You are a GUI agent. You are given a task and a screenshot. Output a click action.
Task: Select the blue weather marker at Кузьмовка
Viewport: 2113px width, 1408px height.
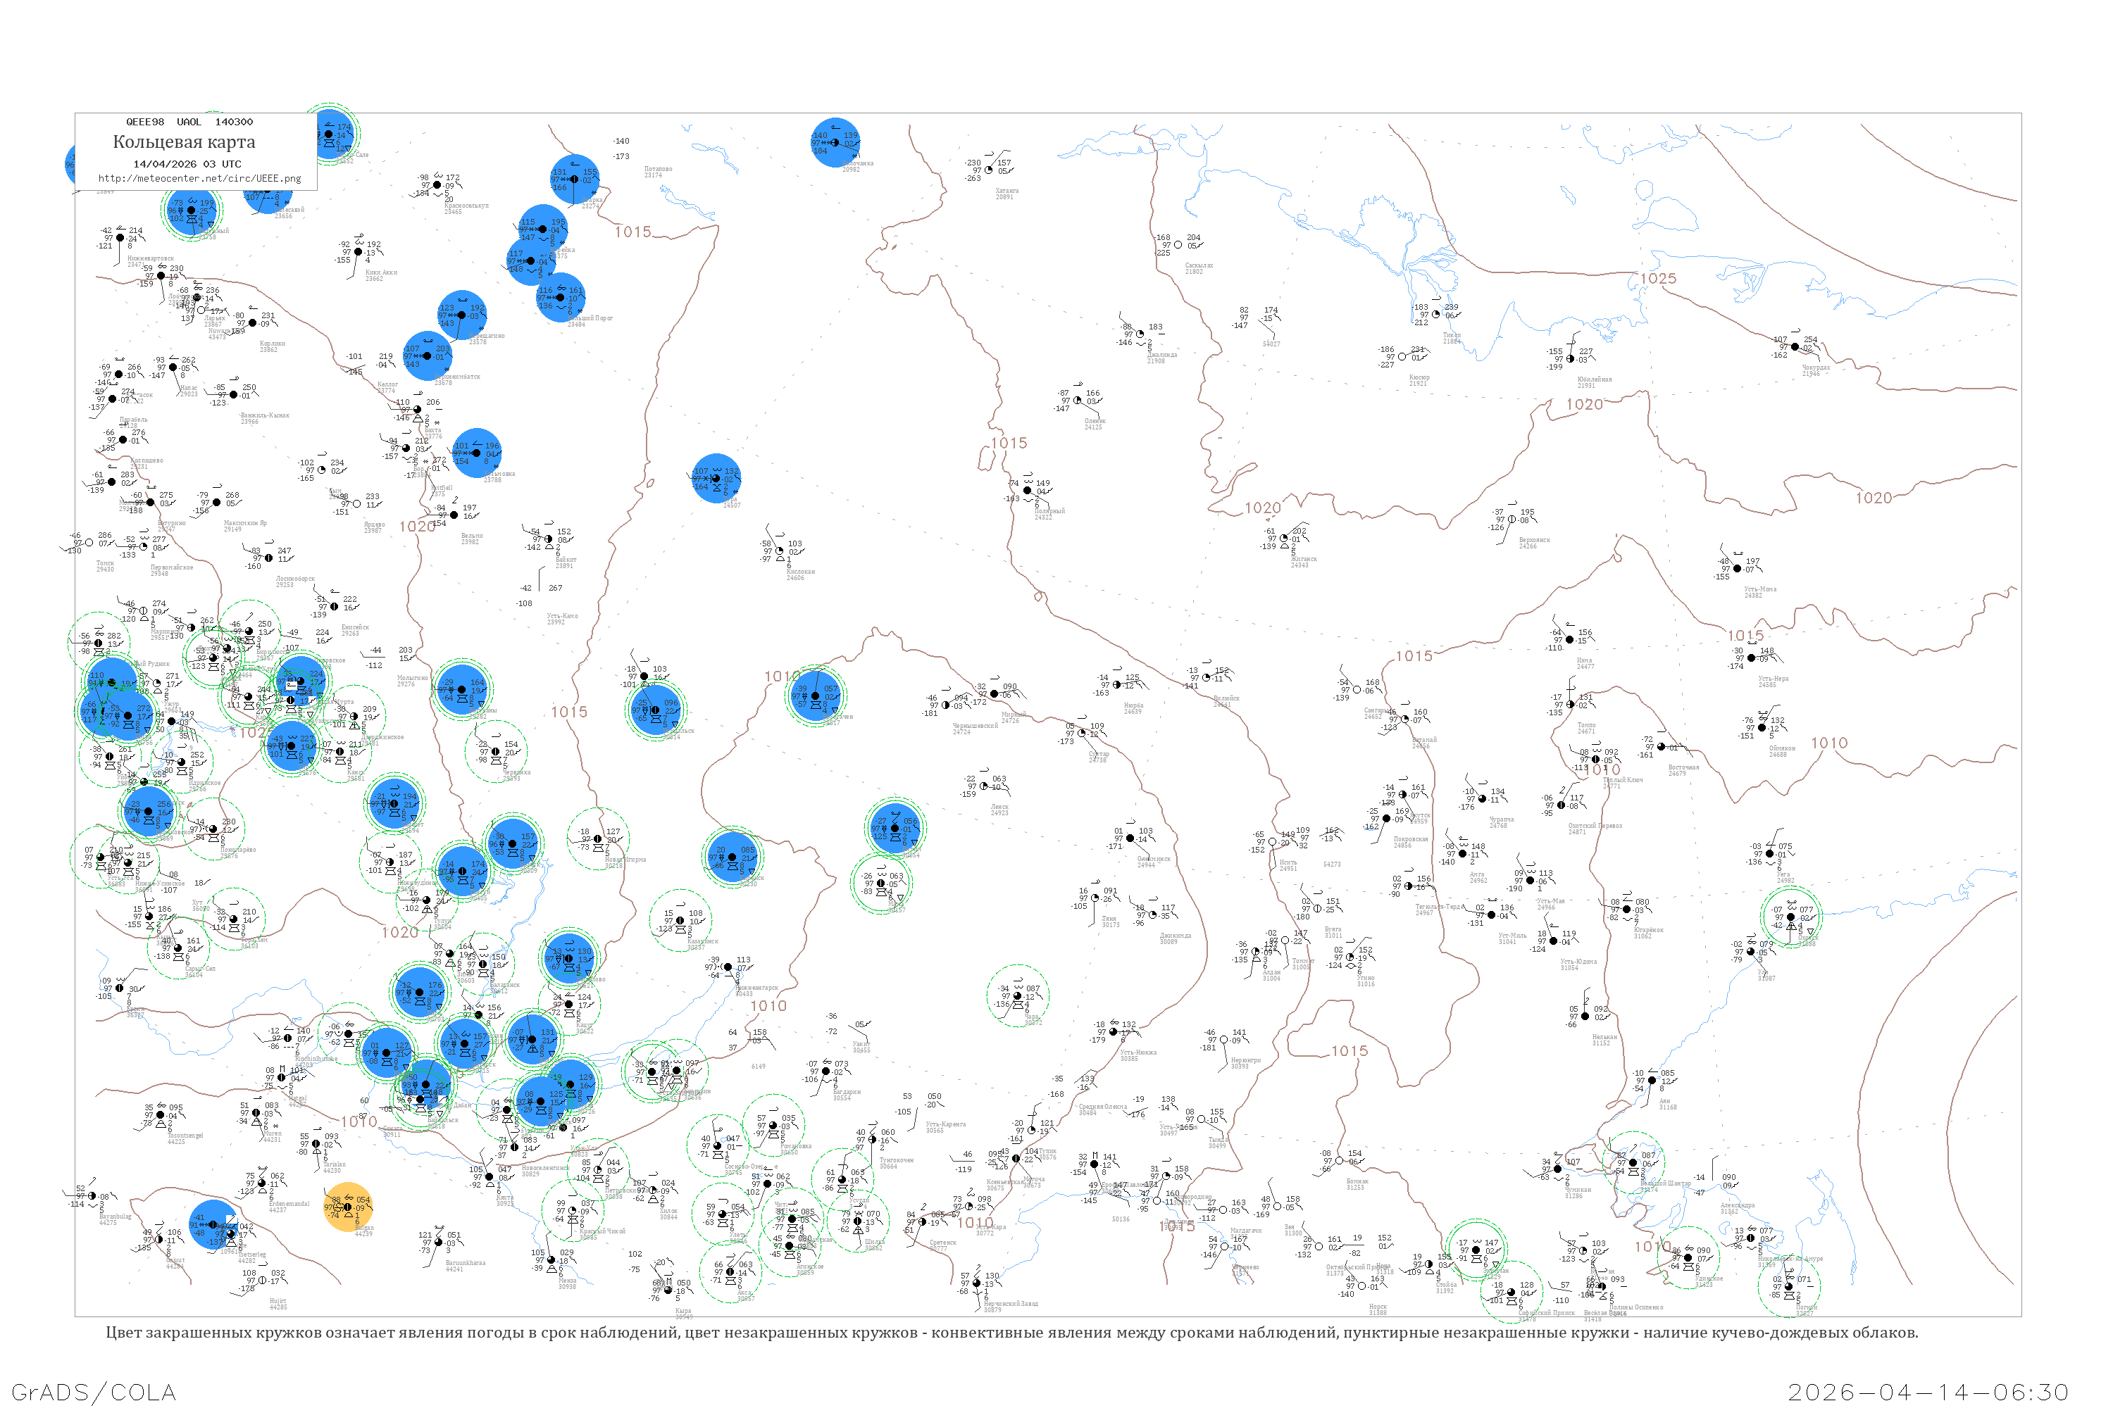point(476,453)
